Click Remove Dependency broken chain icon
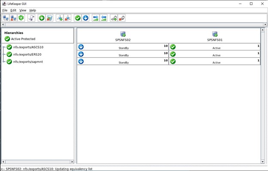Screen dimensions: 268x171 [122, 18]
